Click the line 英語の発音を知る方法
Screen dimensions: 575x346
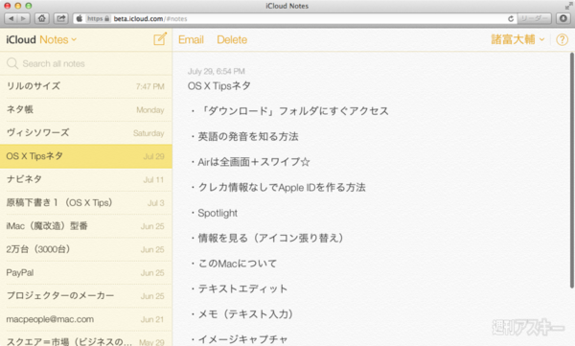244,136
